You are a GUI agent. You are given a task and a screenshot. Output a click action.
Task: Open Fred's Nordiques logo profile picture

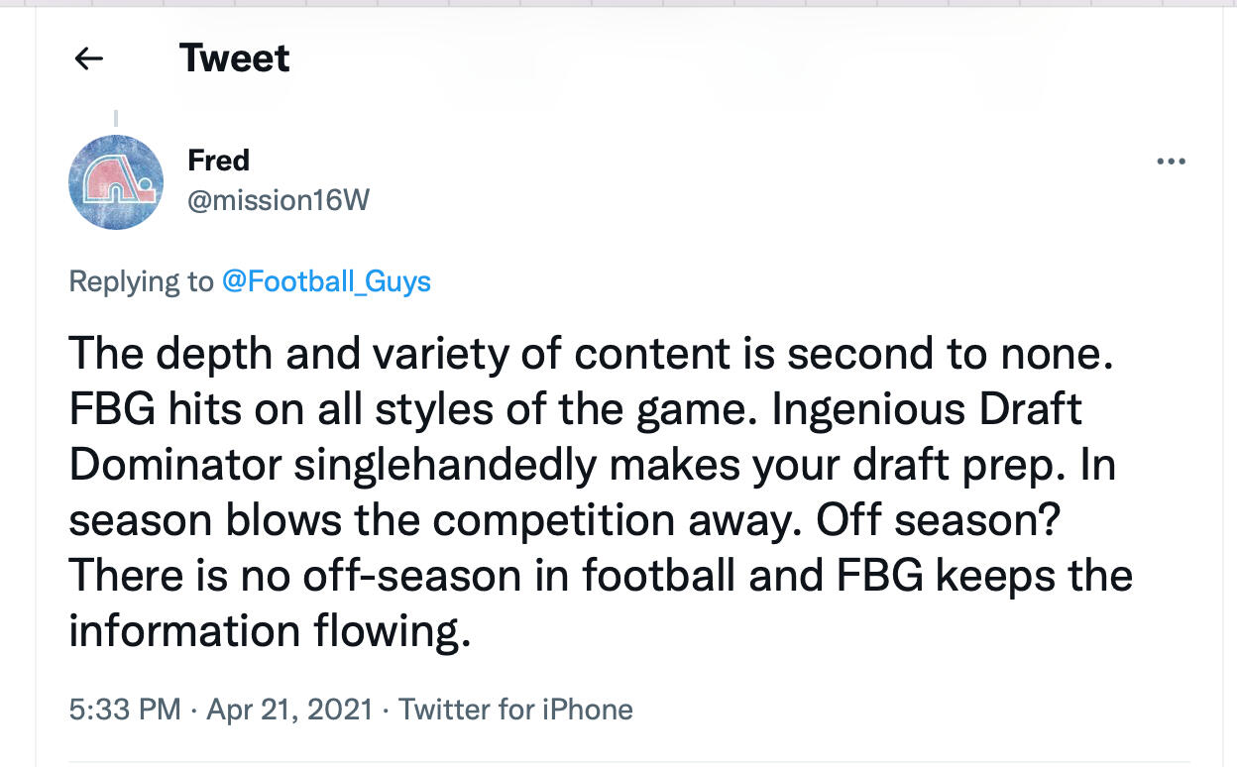pos(116,182)
